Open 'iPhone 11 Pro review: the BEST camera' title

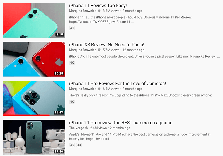coord(121,123)
